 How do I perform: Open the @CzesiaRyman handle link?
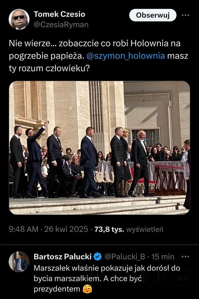pos(61,25)
